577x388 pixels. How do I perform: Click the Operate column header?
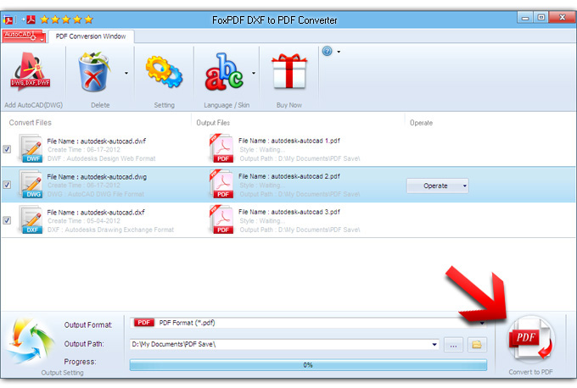tap(422, 123)
